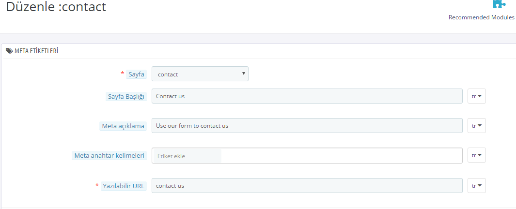Open tr language dropdown for Yazılabilir URL
This screenshot has height=209, width=516.
[476, 186]
